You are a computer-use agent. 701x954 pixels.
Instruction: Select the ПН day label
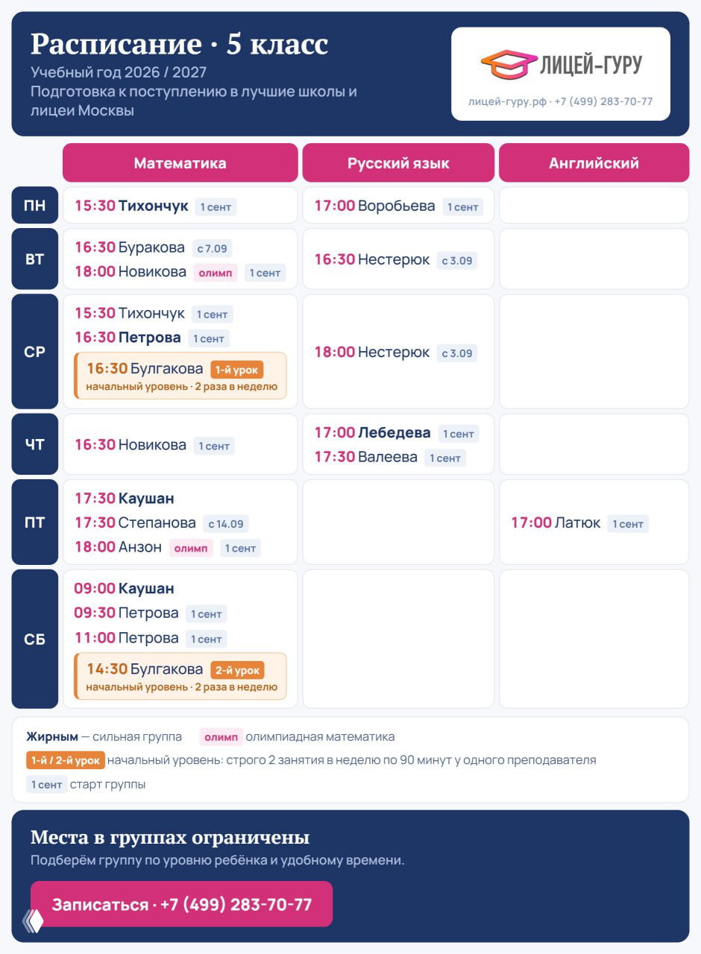(34, 205)
